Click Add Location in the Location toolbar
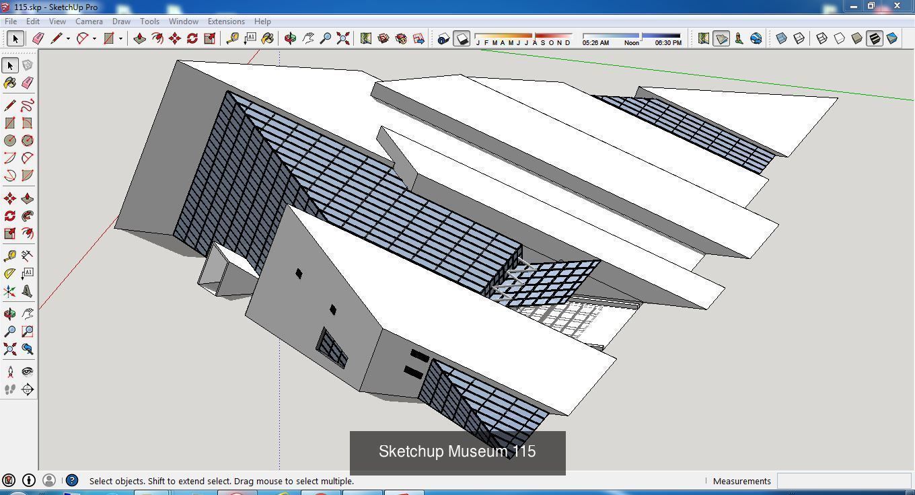This screenshot has width=915, height=495. point(704,38)
